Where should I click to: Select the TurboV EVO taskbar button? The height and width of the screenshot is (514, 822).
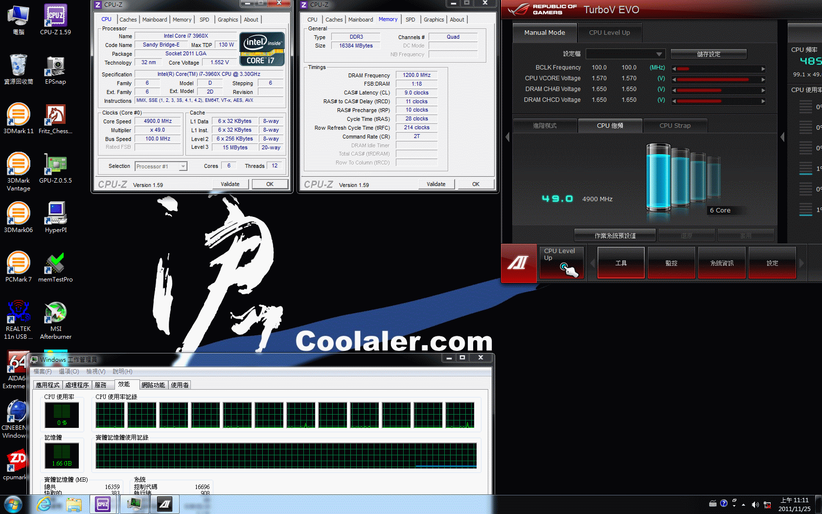click(x=165, y=504)
